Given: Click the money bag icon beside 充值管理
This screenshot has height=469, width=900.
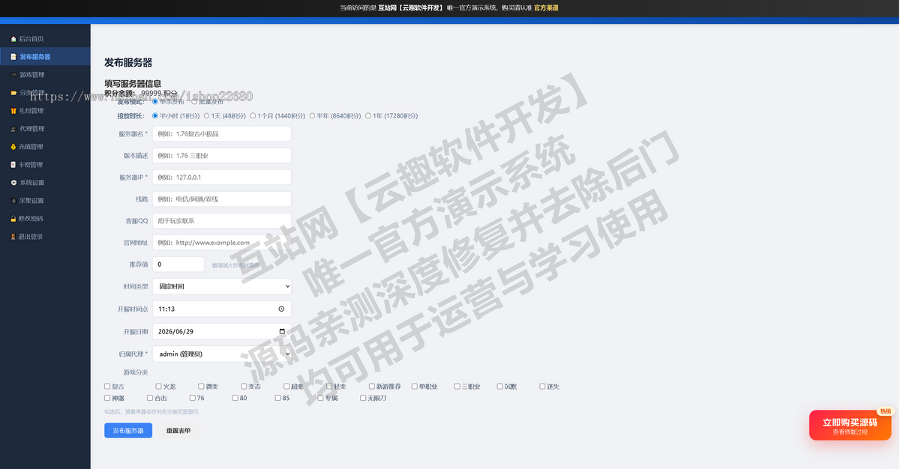Looking at the screenshot, I should [13, 147].
